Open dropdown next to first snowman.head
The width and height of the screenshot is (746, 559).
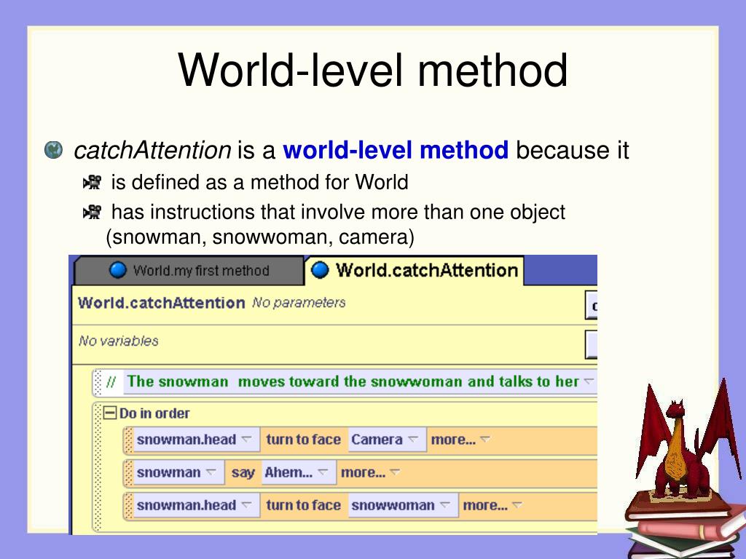click(246, 439)
